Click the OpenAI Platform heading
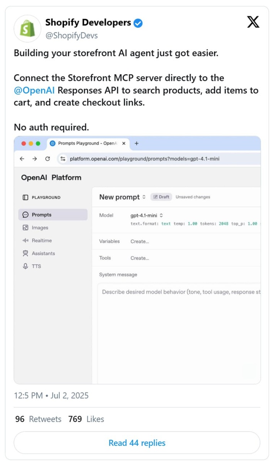 [x=51, y=178]
